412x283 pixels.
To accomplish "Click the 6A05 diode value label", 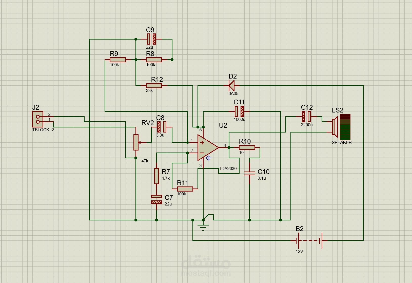I will point(233,93).
